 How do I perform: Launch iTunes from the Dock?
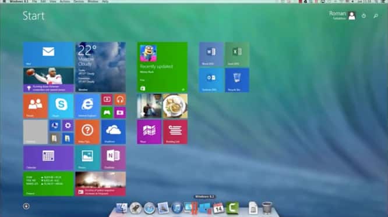pyautogui.click(x=177, y=208)
